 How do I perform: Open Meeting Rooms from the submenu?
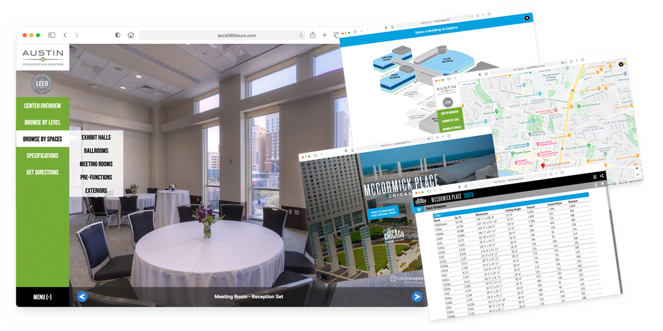[x=96, y=164]
